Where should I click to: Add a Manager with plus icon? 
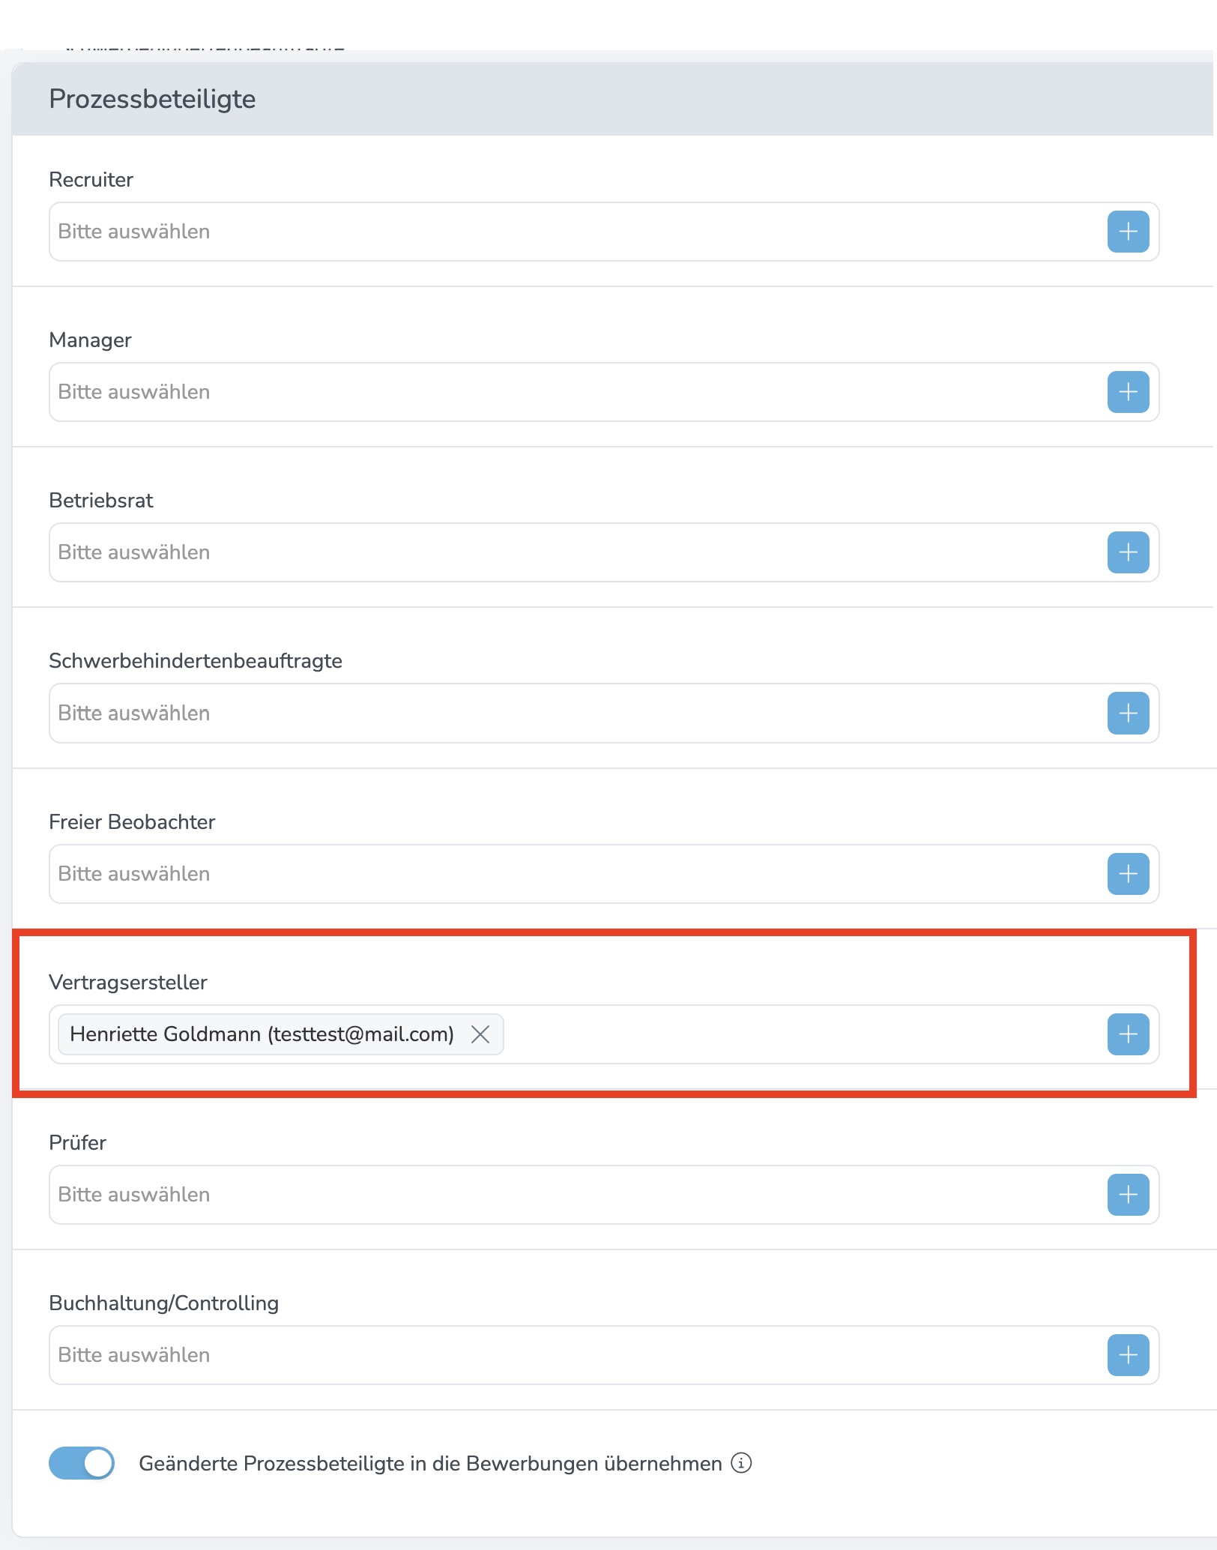pos(1128,392)
